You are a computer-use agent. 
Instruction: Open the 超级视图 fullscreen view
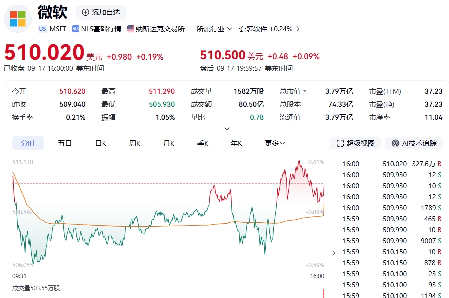click(x=355, y=143)
